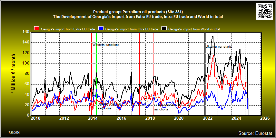Click the x-axis year 2020
Screen dimensions: 276x138
179,118
